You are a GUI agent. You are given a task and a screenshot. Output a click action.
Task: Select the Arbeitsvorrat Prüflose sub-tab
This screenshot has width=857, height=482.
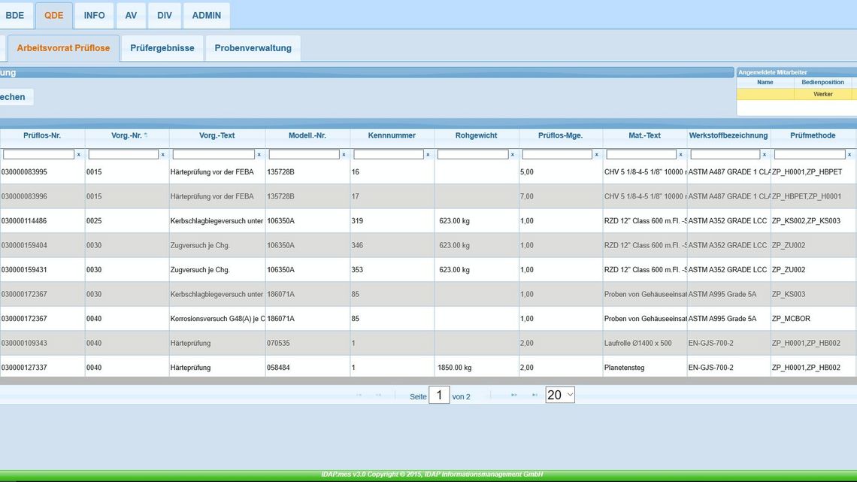(63, 48)
